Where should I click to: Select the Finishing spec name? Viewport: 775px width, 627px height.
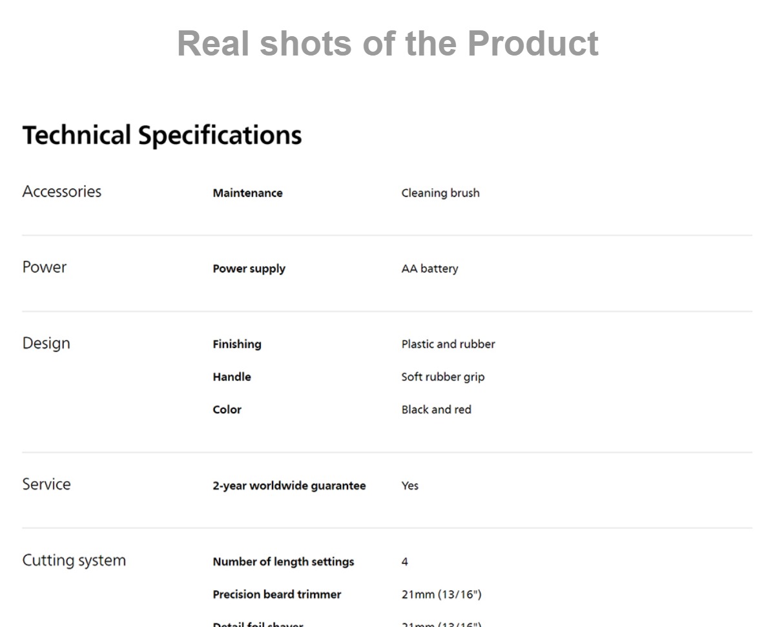coord(237,344)
